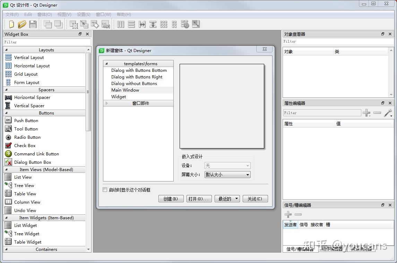This screenshot has width=397, height=263.
Task: Enable the 启动时显示这个对话框 checkbox
Action: coord(105,189)
